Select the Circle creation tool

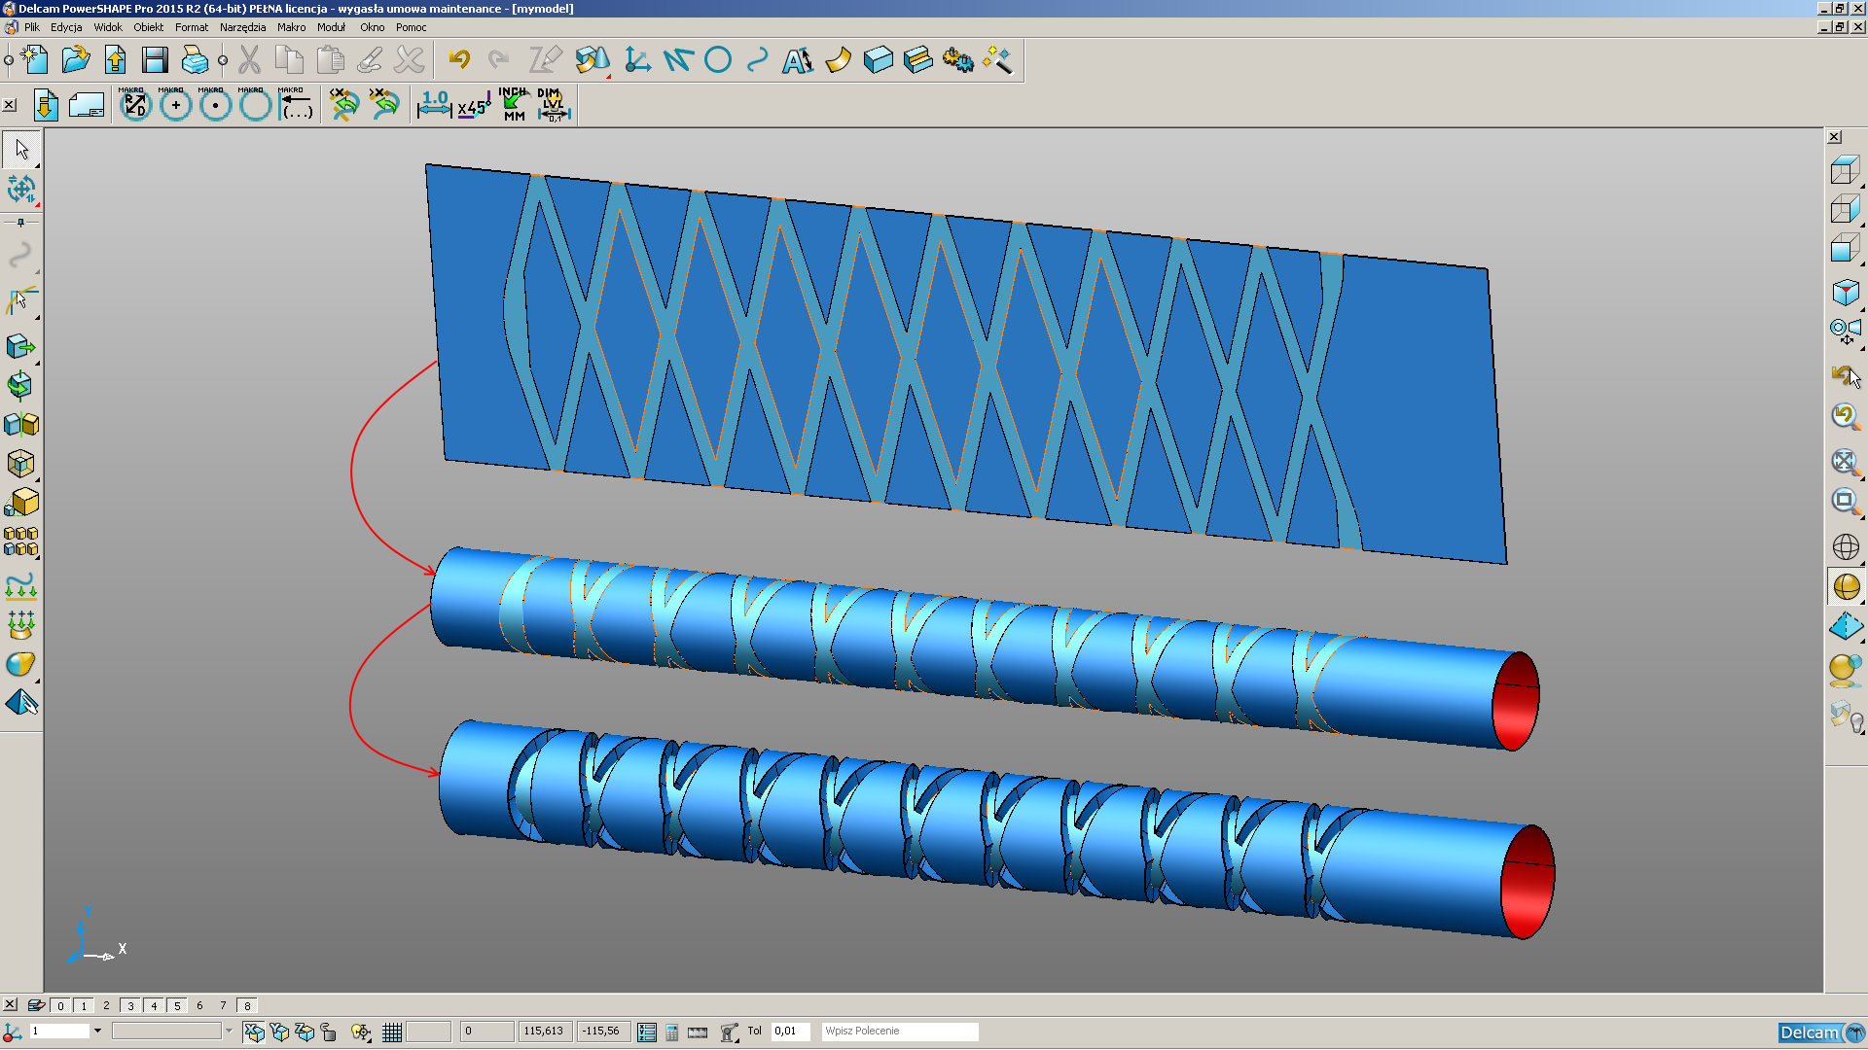pyautogui.click(x=717, y=59)
